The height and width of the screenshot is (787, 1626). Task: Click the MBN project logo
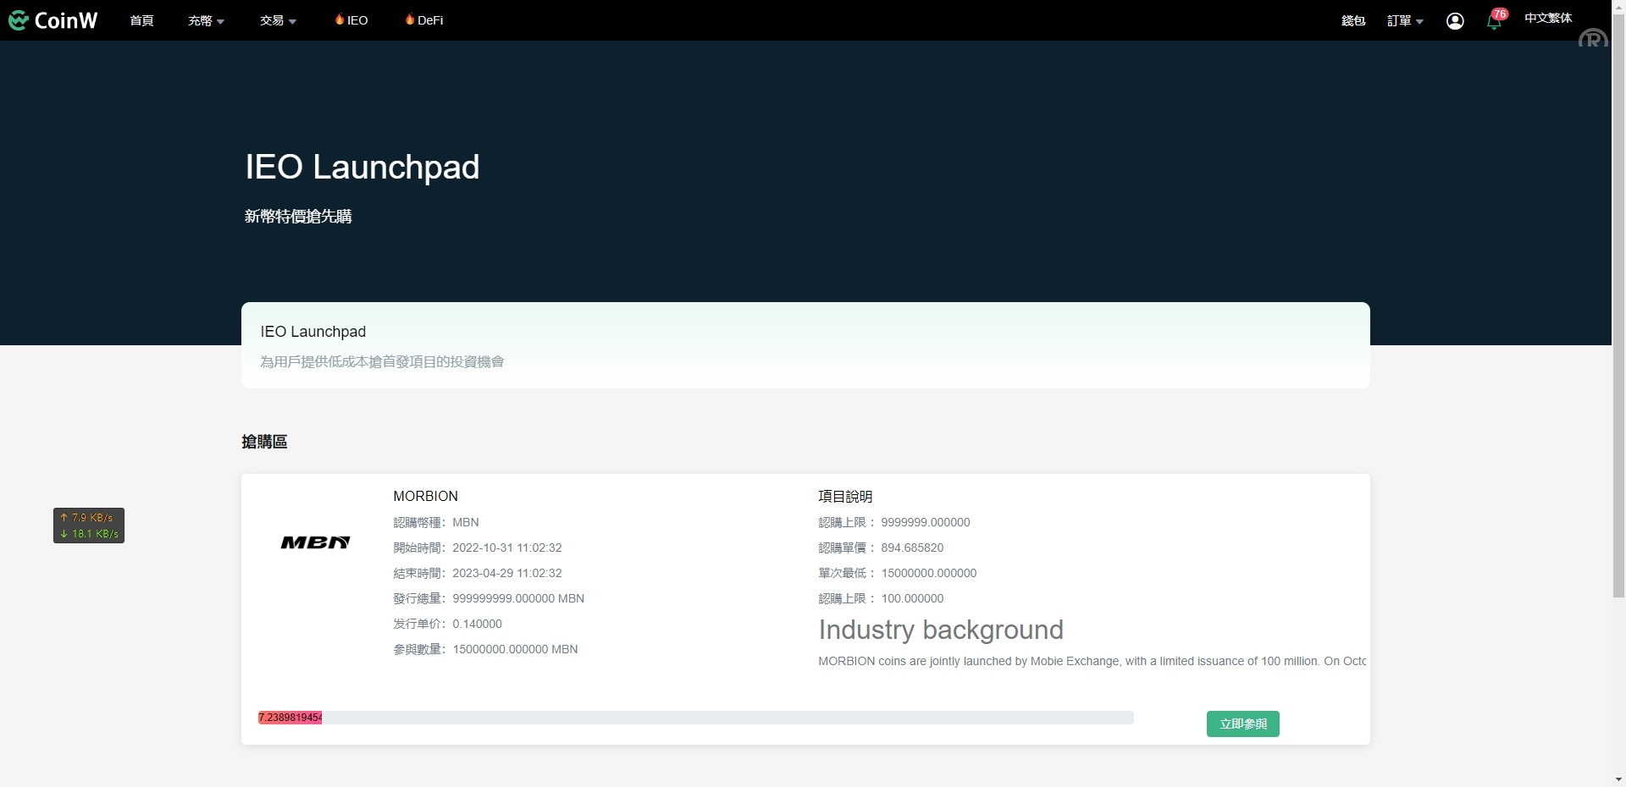[315, 542]
